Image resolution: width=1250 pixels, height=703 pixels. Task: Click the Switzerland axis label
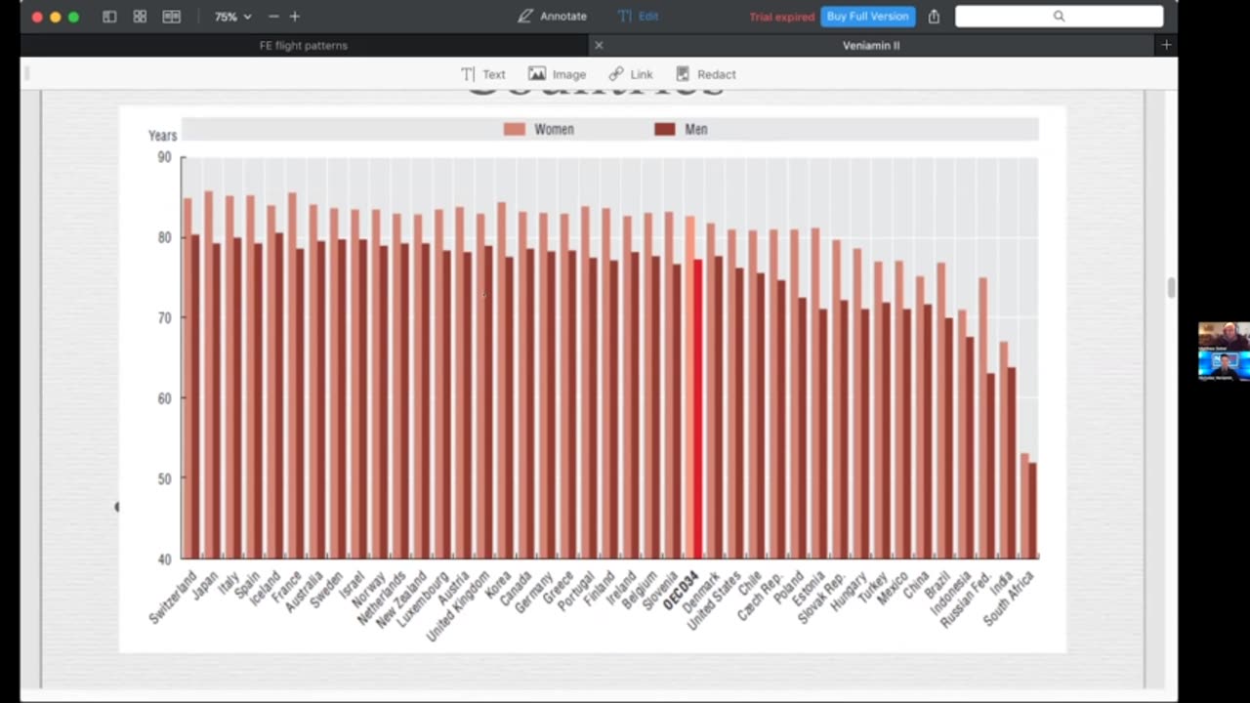173,598
